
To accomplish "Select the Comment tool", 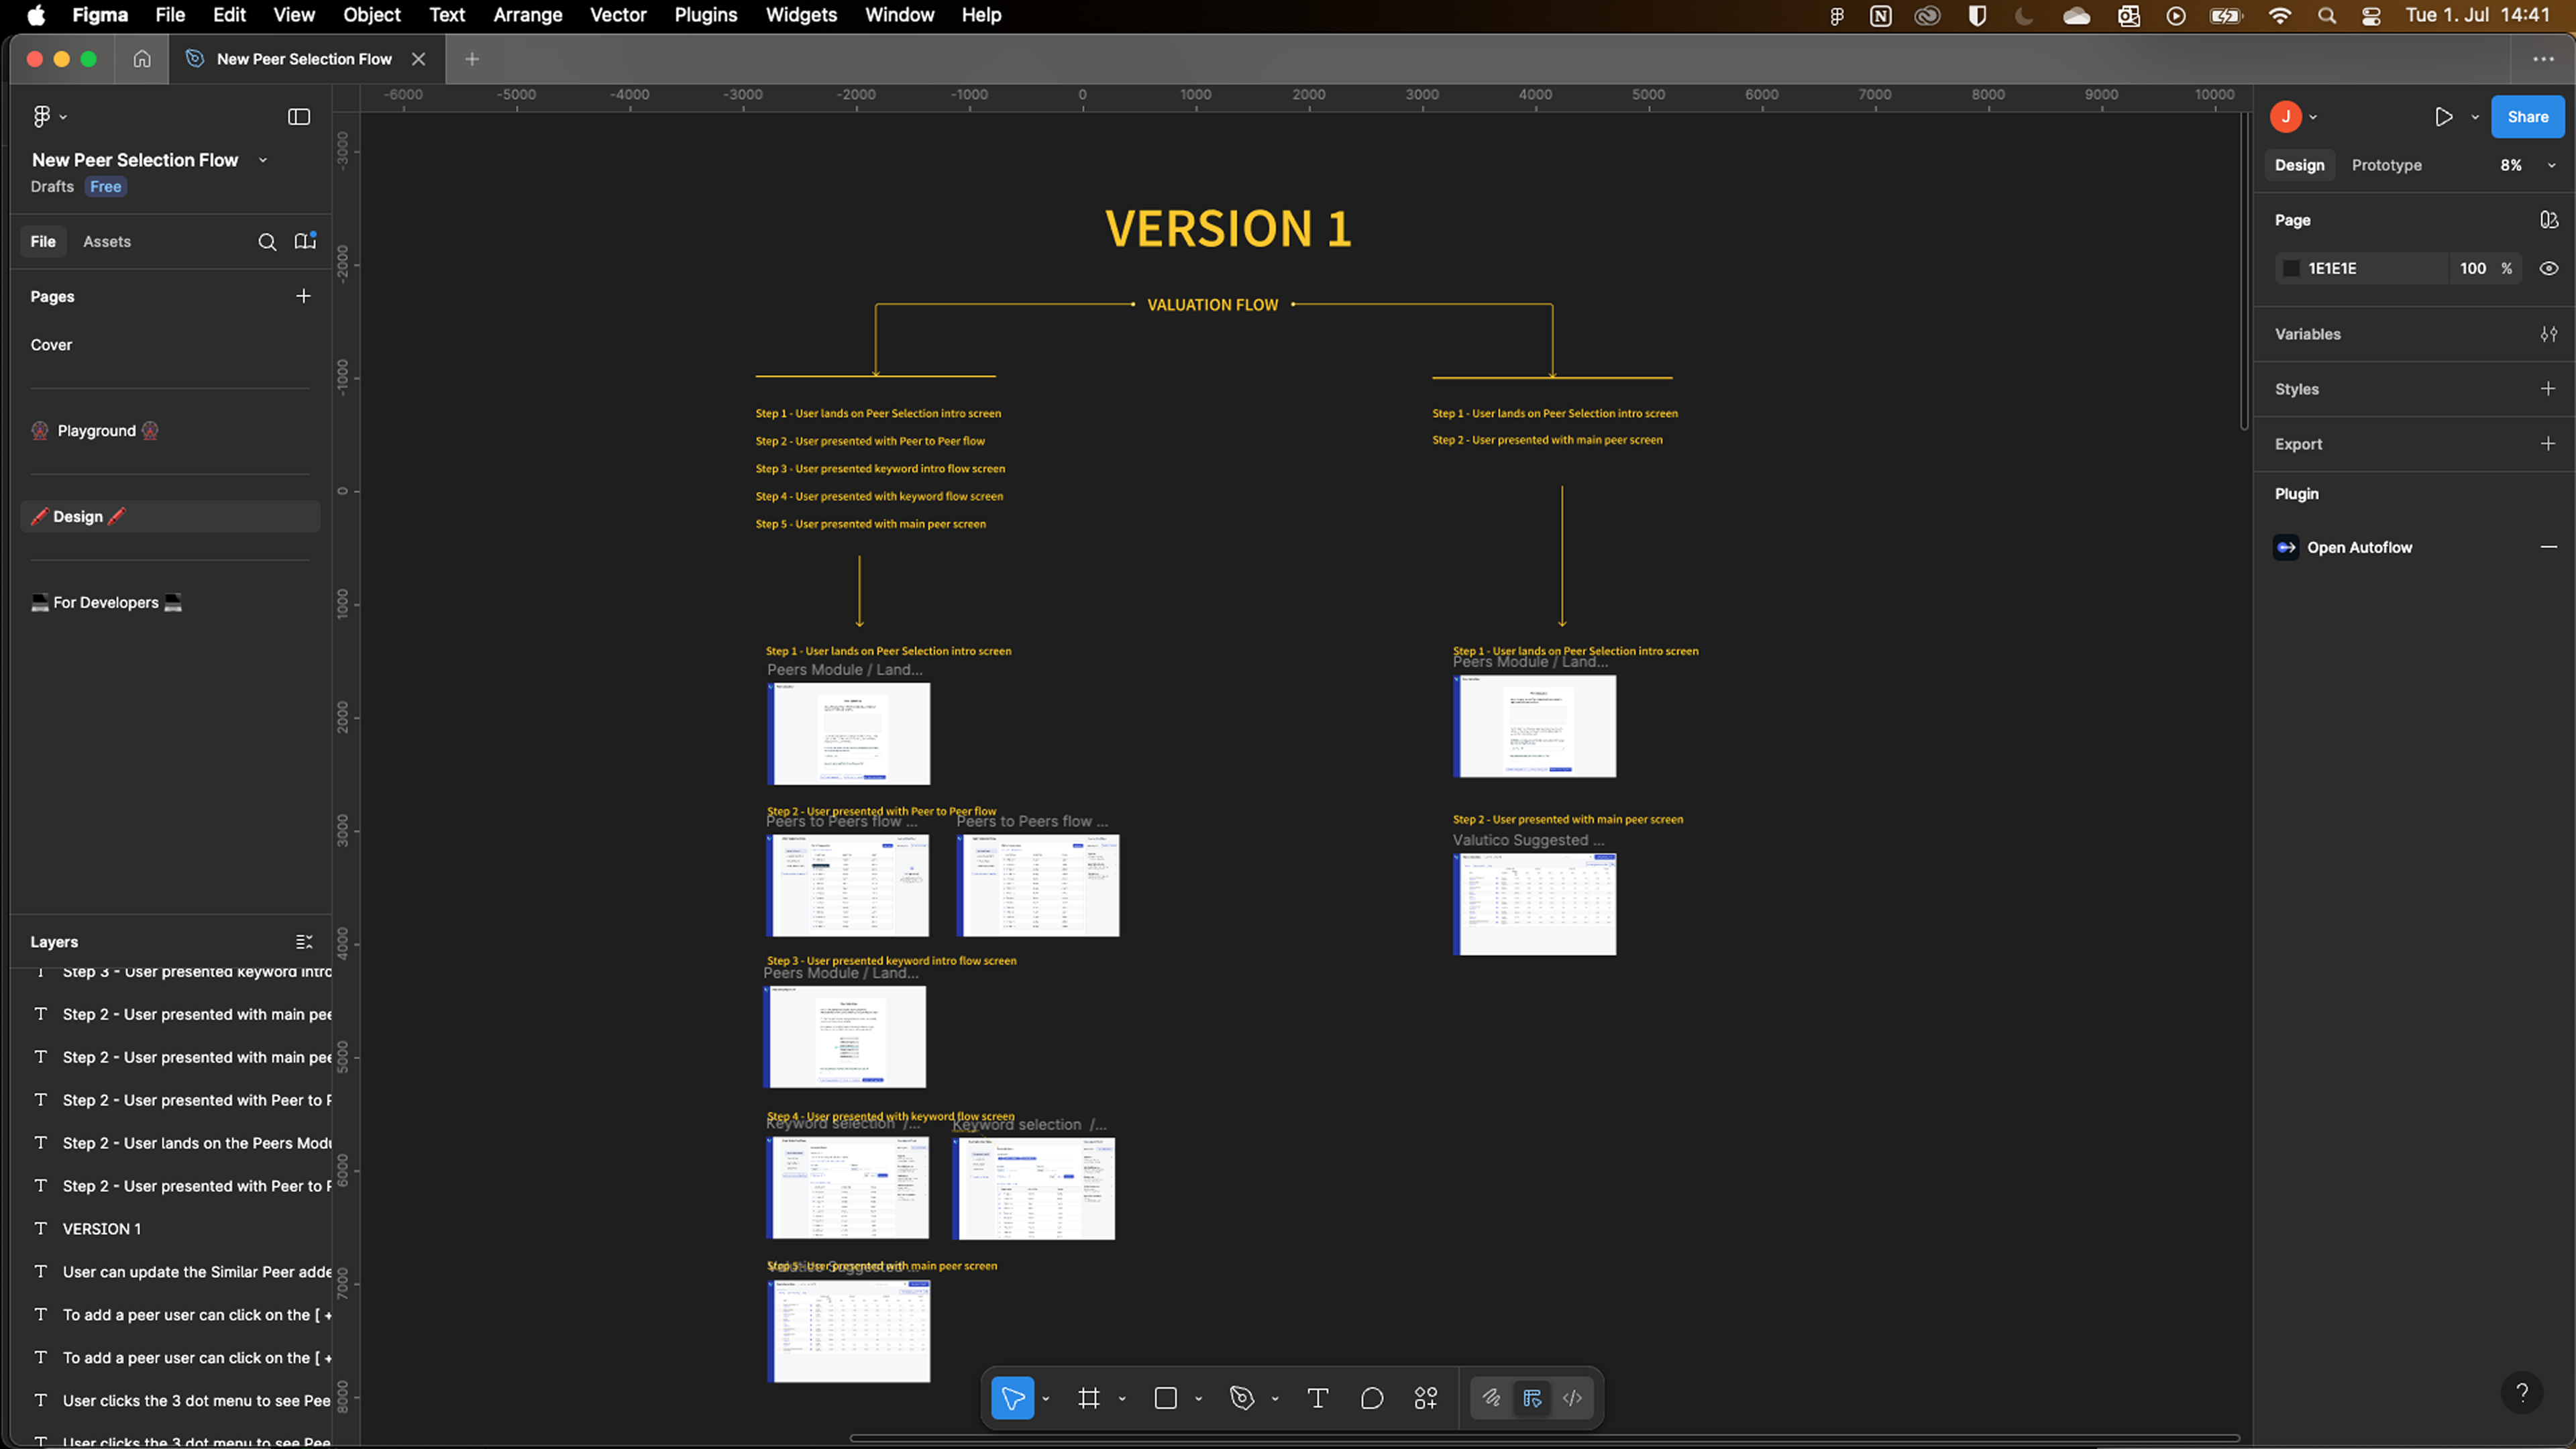I will (x=1372, y=1398).
